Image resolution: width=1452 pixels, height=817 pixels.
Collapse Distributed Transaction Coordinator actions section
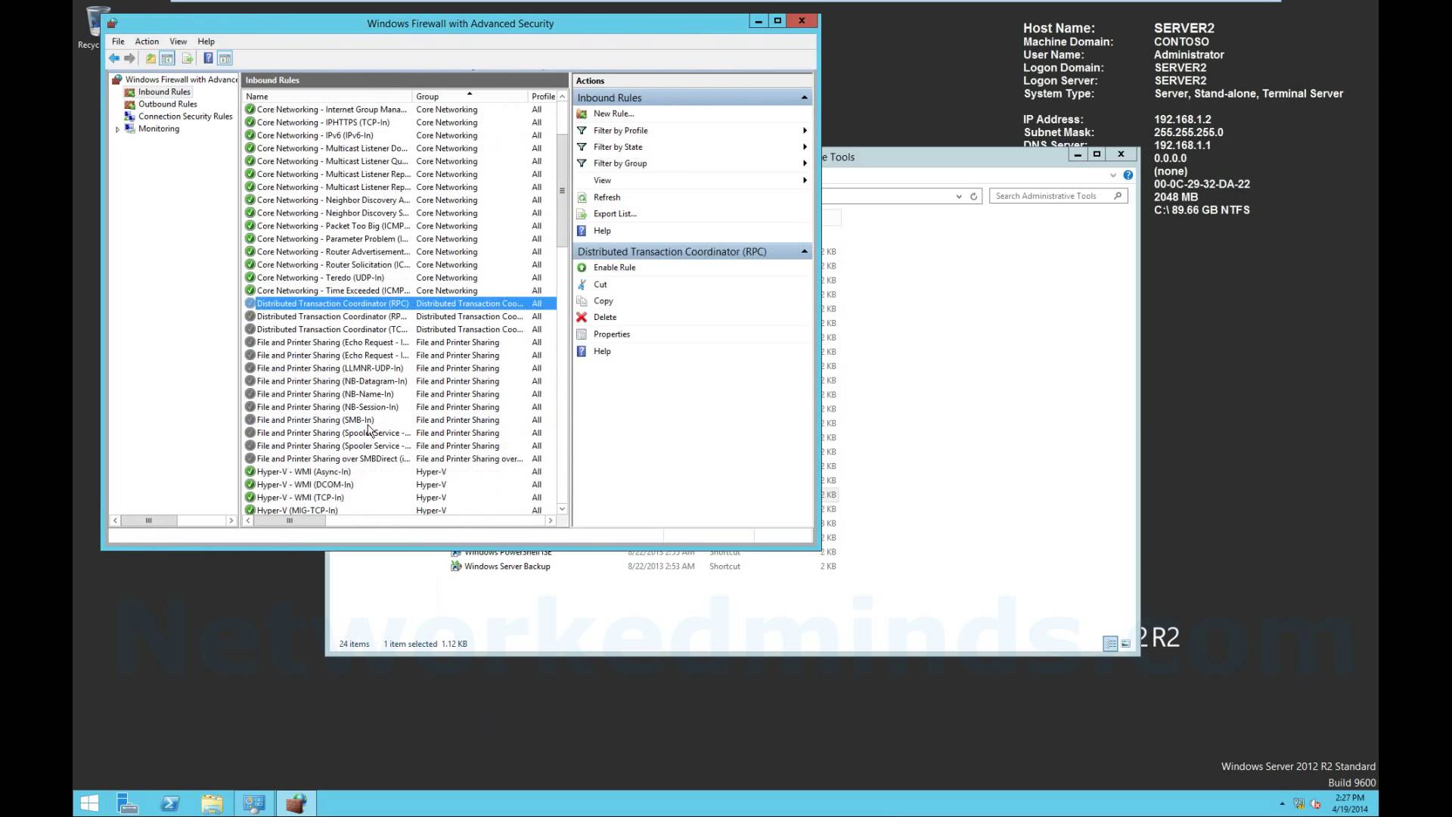(x=804, y=251)
